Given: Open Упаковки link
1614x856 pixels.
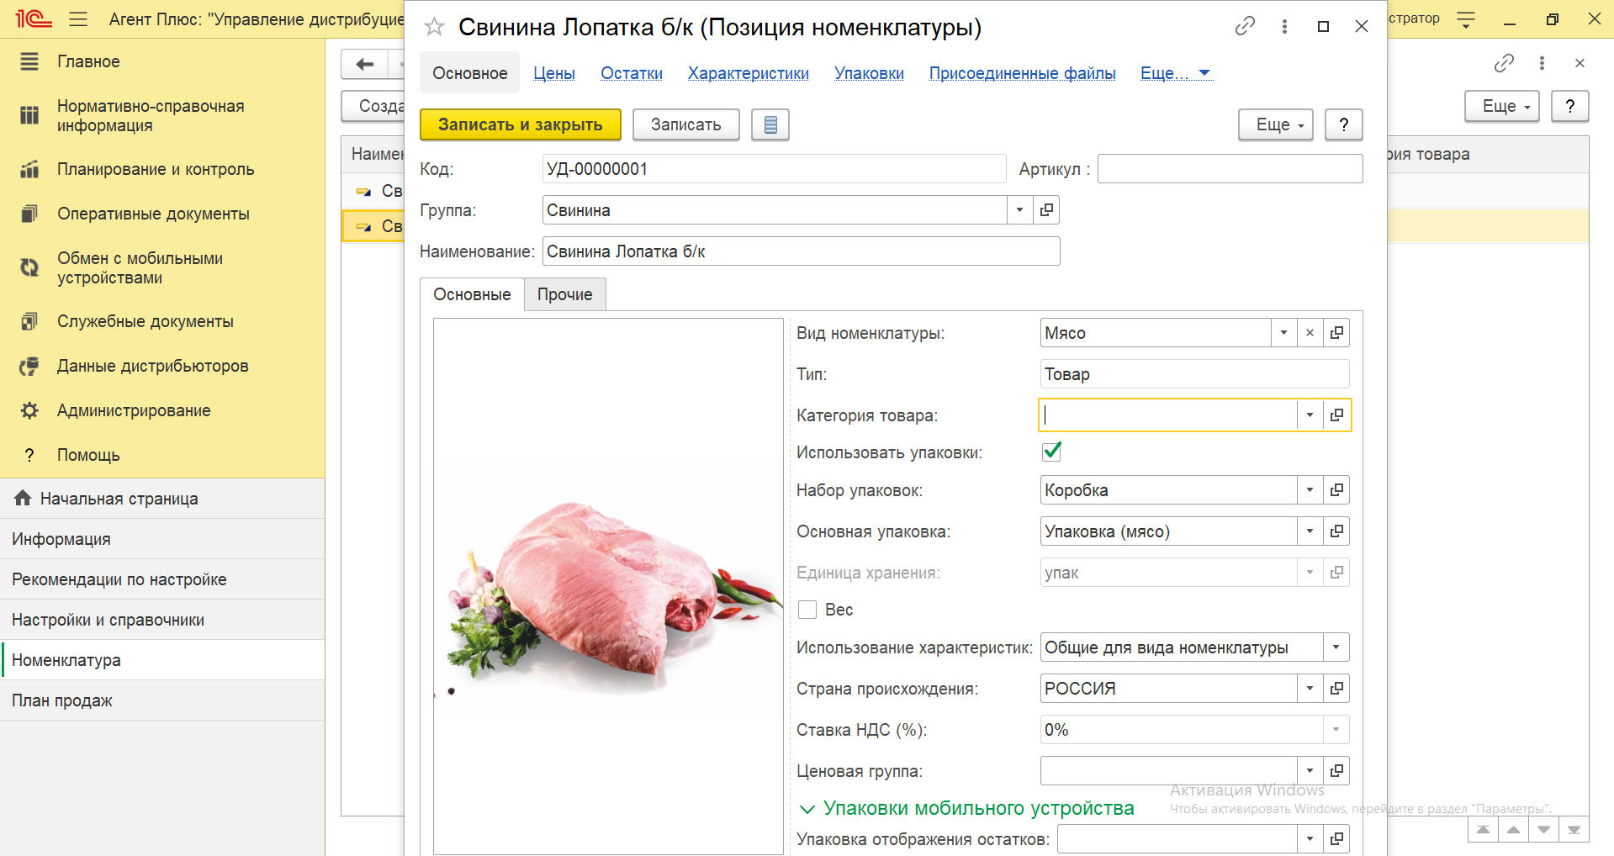Looking at the screenshot, I should tap(869, 73).
